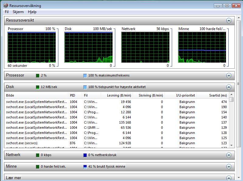Click blue swatch beside 41 % brukt fysisk minne
This screenshot has width=243, height=181.
click(x=85, y=167)
